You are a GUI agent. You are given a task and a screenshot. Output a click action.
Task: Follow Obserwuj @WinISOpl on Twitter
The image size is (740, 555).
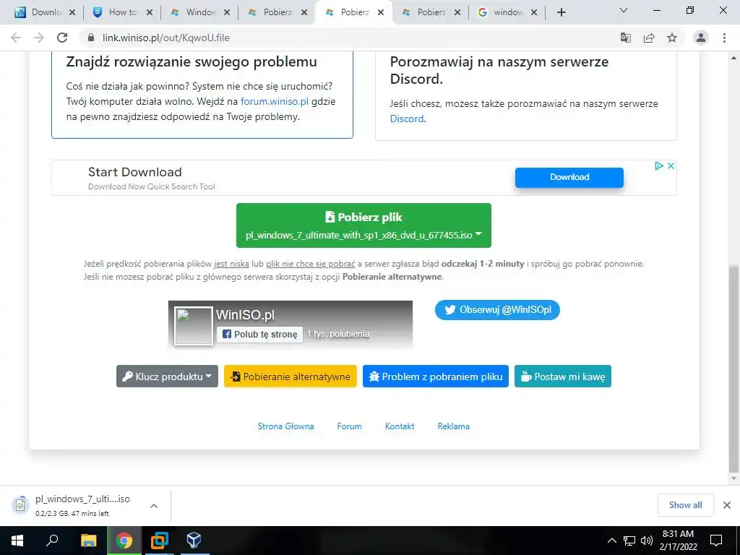[497, 309]
